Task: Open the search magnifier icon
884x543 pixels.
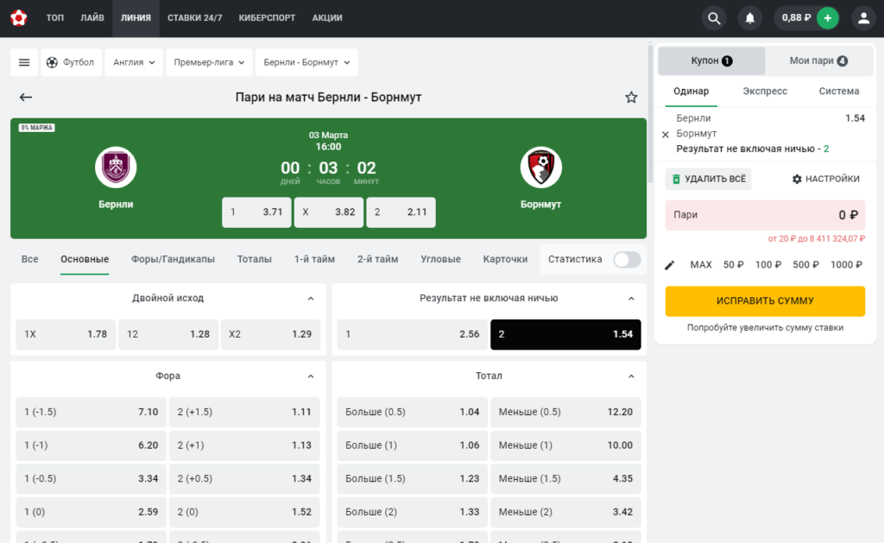Action: tap(714, 18)
